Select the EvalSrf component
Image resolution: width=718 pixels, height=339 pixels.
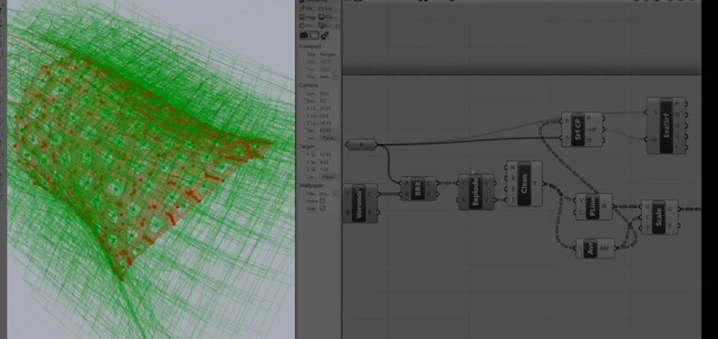[666, 126]
